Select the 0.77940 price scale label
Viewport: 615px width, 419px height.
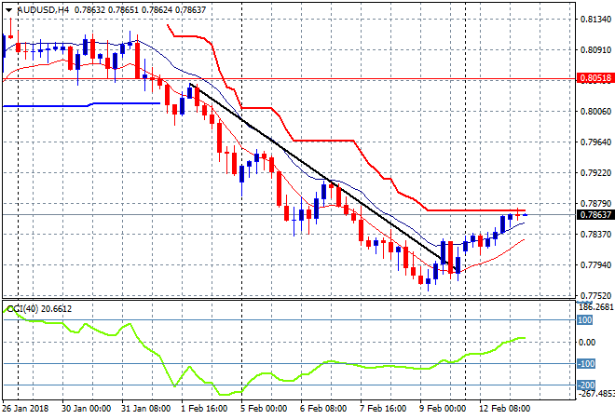click(x=595, y=265)
